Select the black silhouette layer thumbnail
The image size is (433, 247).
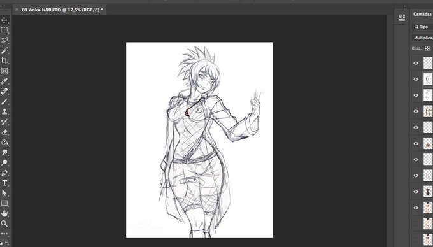click(x=428, y=192)
